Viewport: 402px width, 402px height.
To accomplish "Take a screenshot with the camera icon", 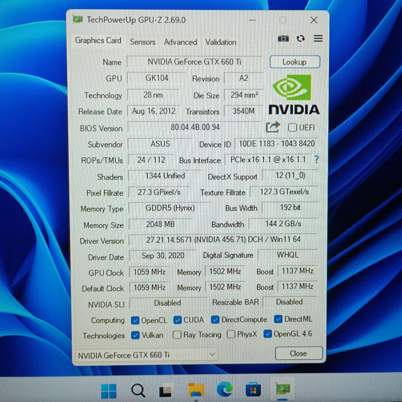I will [x=283, y=39].
